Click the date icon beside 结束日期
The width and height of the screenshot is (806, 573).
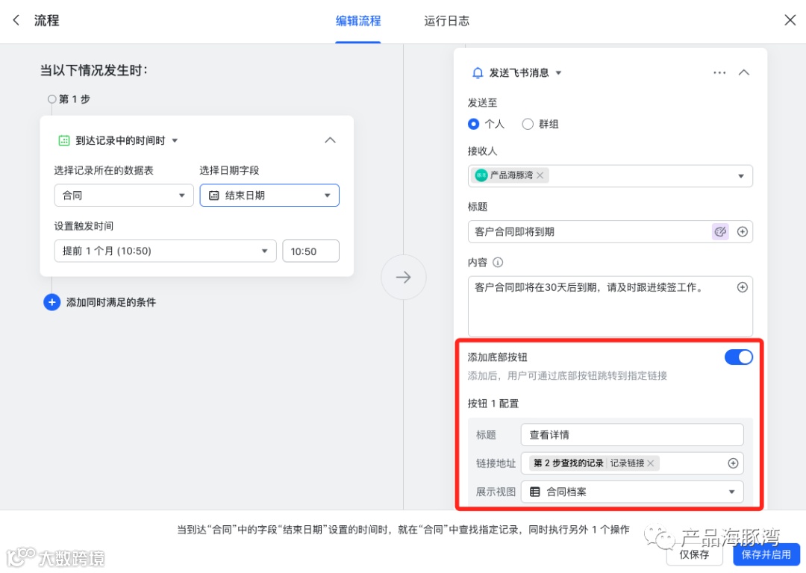click(x=214, y=195)
